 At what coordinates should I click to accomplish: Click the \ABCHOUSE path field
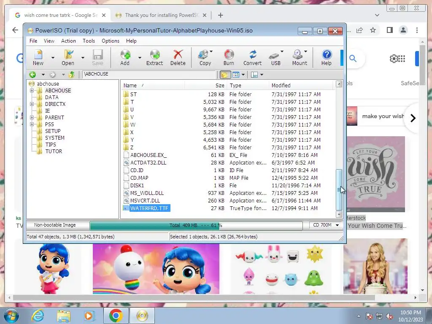click(x=149, y=74)
